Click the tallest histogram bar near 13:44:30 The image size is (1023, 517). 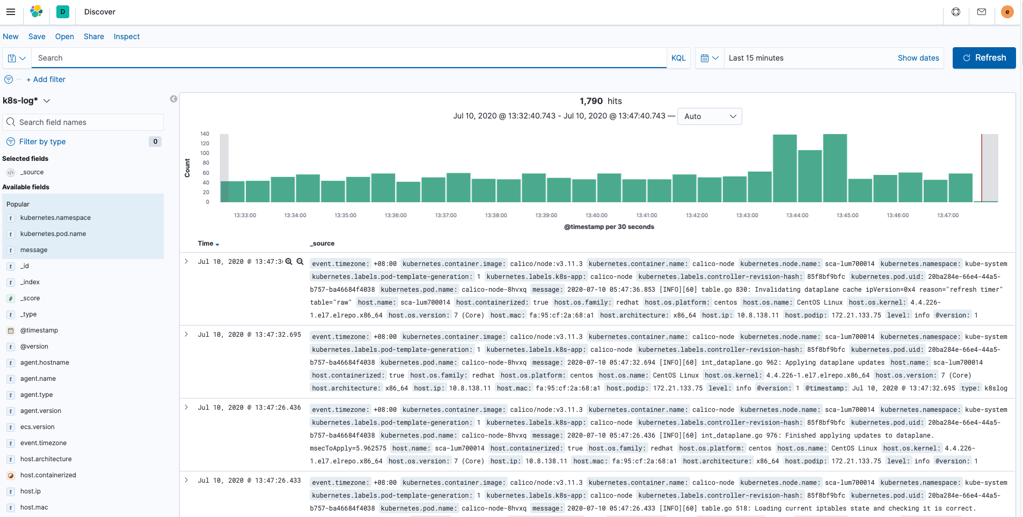tap(835, 168)
